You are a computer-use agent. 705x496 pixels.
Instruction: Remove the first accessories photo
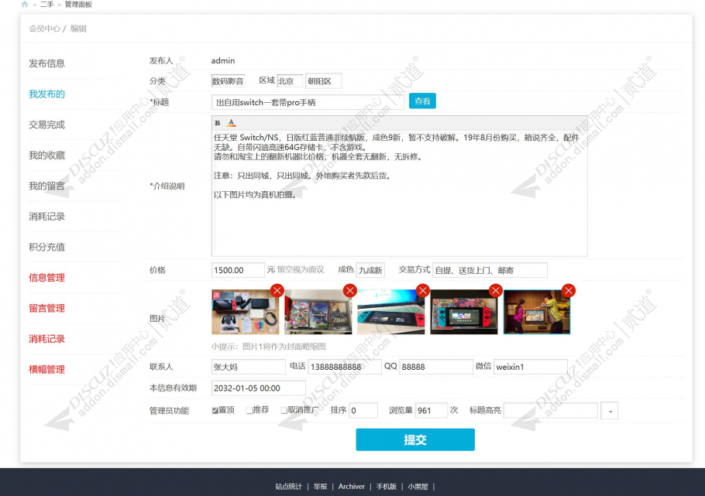277,291
